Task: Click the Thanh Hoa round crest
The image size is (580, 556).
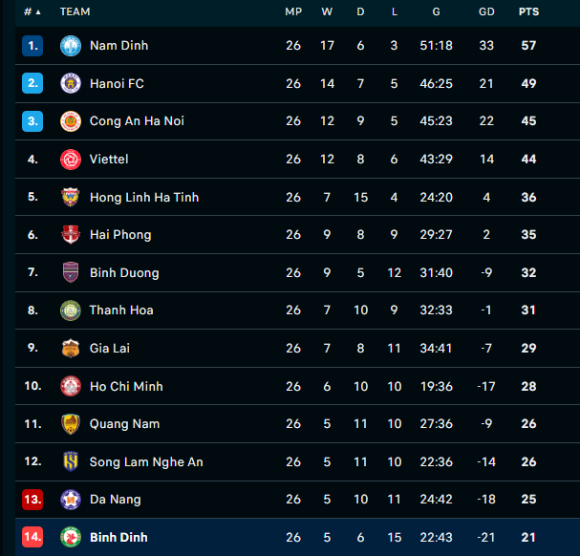Action: 71,310
